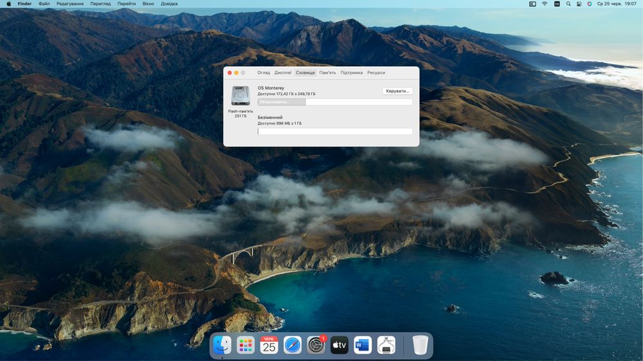The image size is (643, 361).
Task: Launch Siri from menu bar
Action: (x=589, y=4)
